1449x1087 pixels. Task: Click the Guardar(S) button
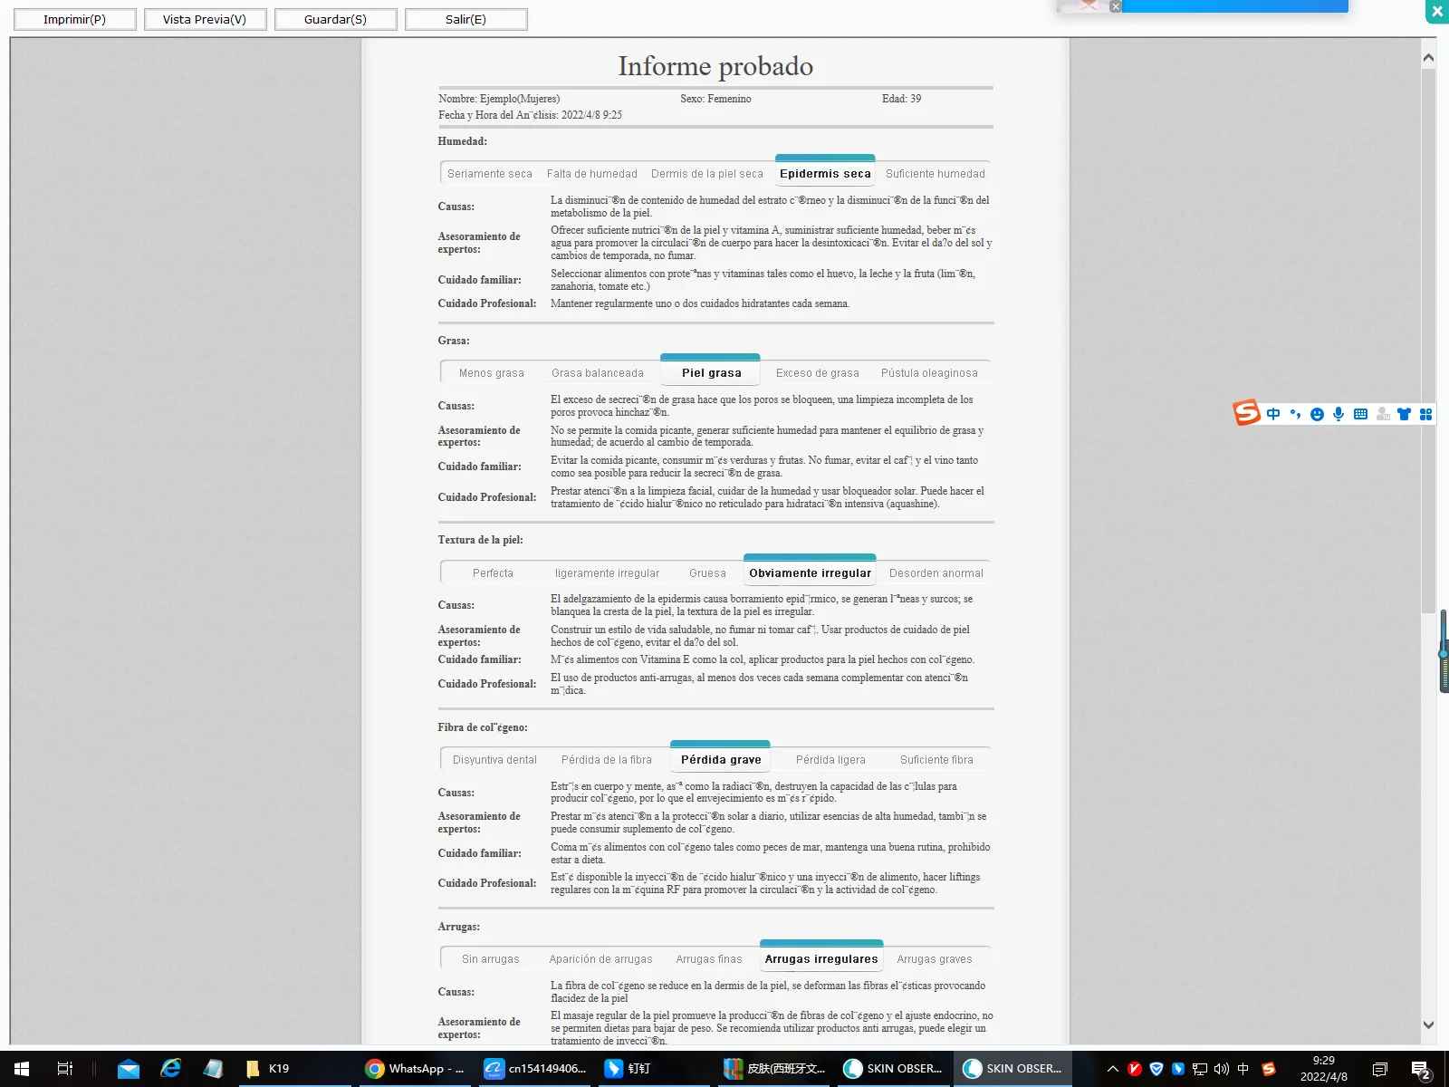click(335, 18)
